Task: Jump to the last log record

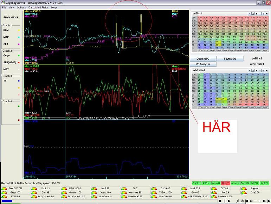Action: 269,201
